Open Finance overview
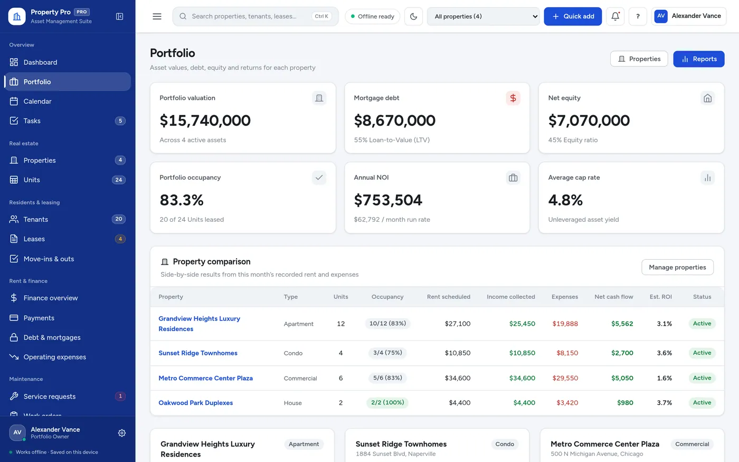739x462 pixels. tap(68, 298)
